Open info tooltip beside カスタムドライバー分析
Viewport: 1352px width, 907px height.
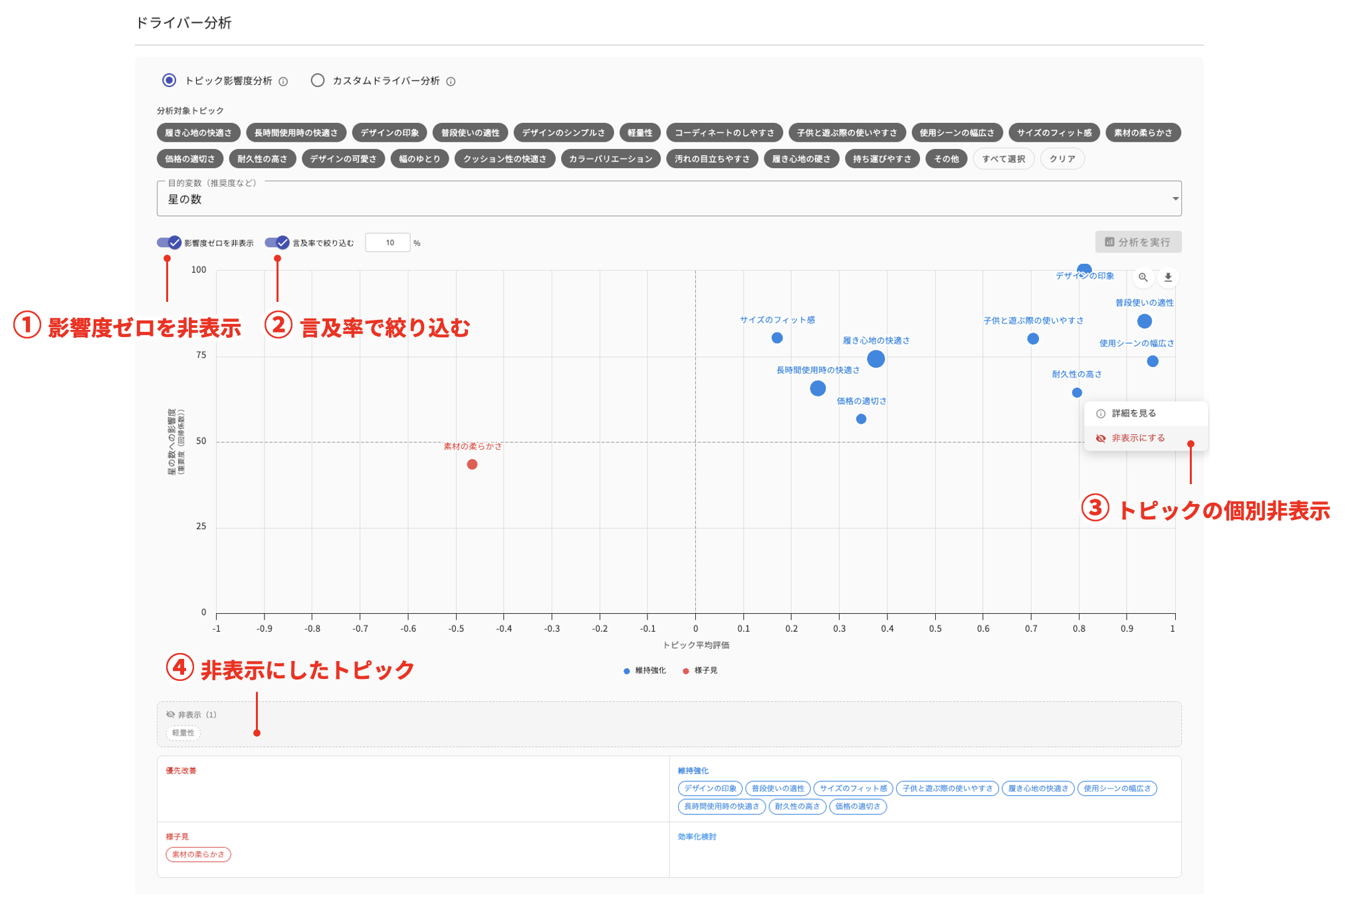[x=451, y=82]
